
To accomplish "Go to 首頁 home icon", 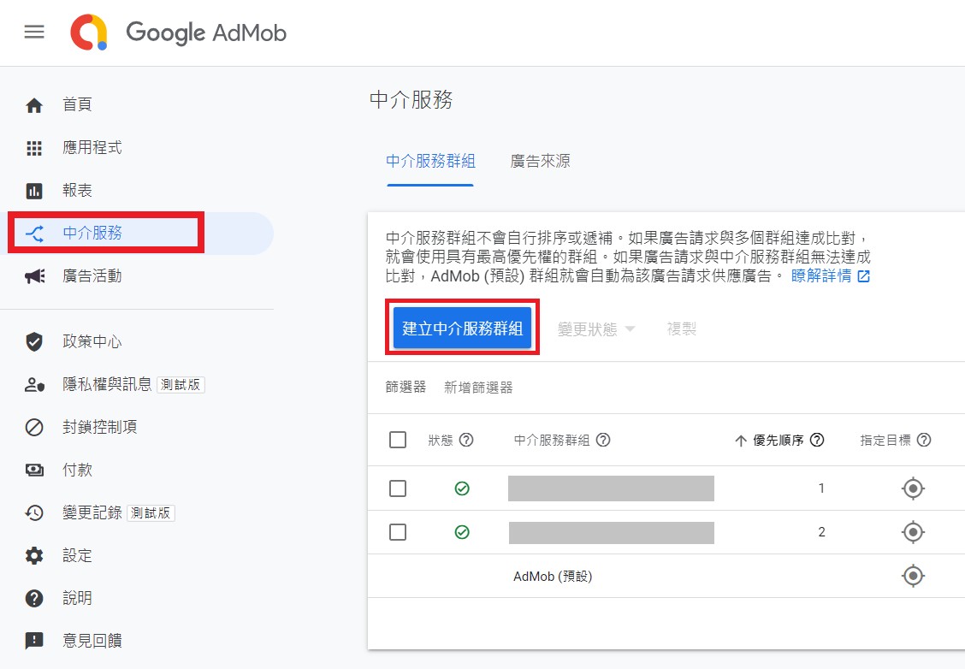I will tap(34, 105).
